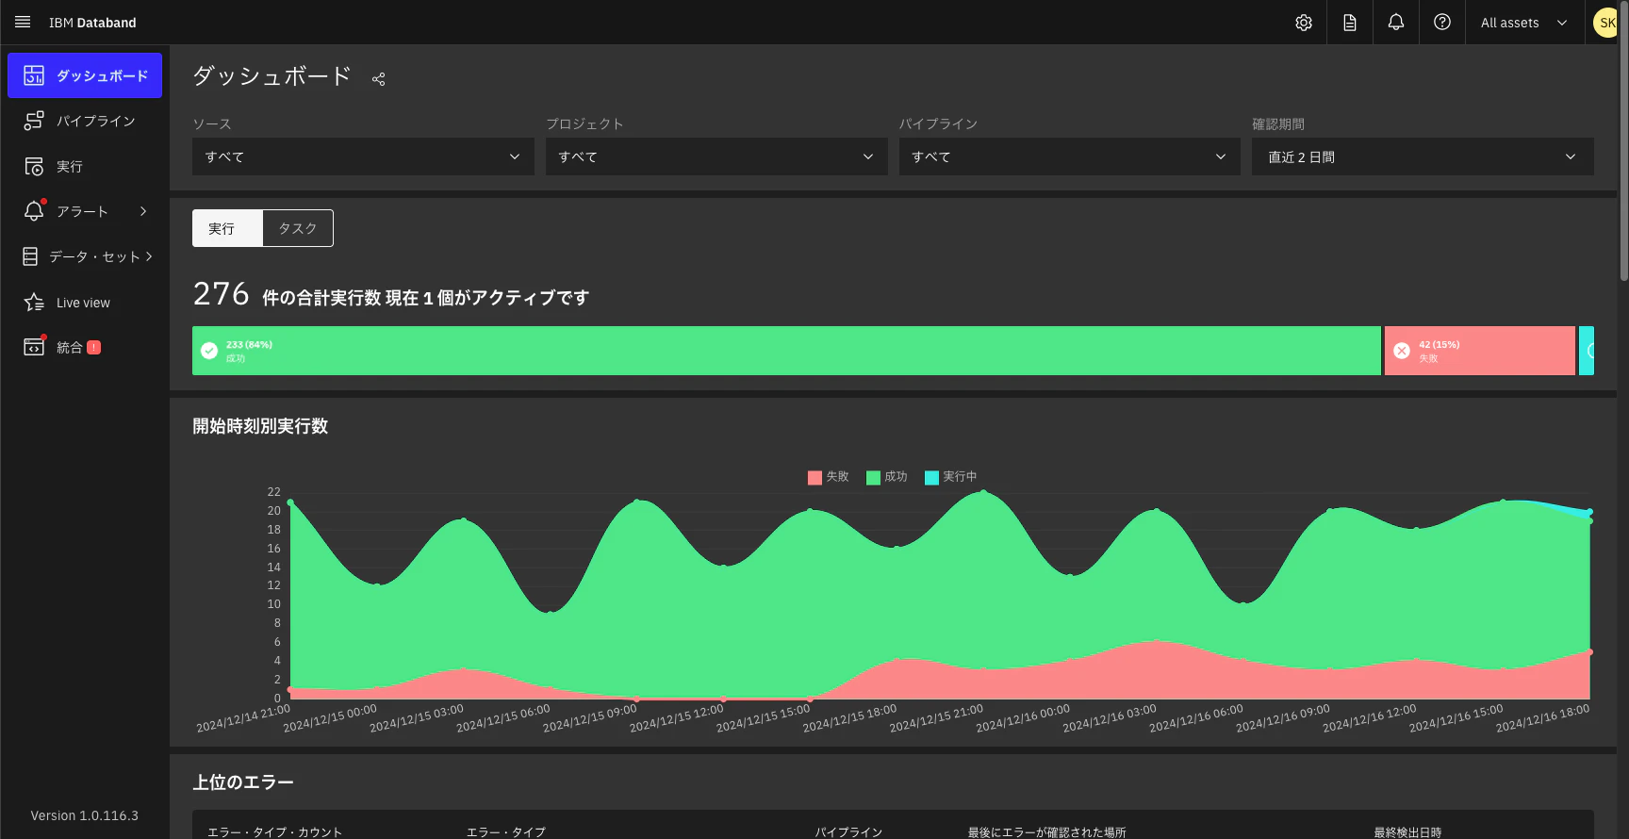The image size is (1629, 839).
Task: Click the 2024/12/15 12:00 axis label
Action: [676, 717]
